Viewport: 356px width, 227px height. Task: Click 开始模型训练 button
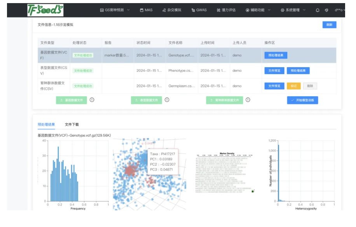302,100
